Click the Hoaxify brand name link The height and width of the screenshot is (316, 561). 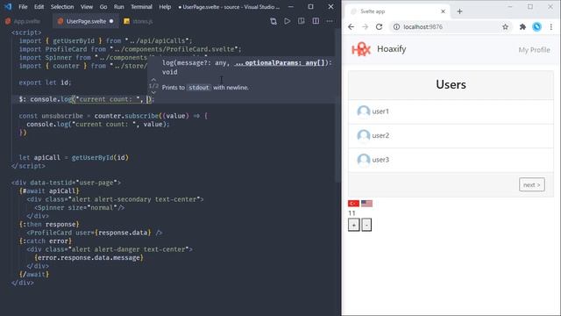coord(392,49)
